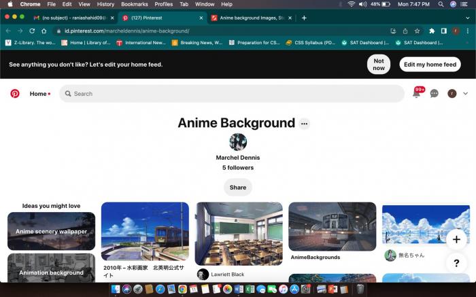Viewport: 476px width, 297px height.
Task: Click the Wi-Fi status icon
Action: click(x=352, y=4)
